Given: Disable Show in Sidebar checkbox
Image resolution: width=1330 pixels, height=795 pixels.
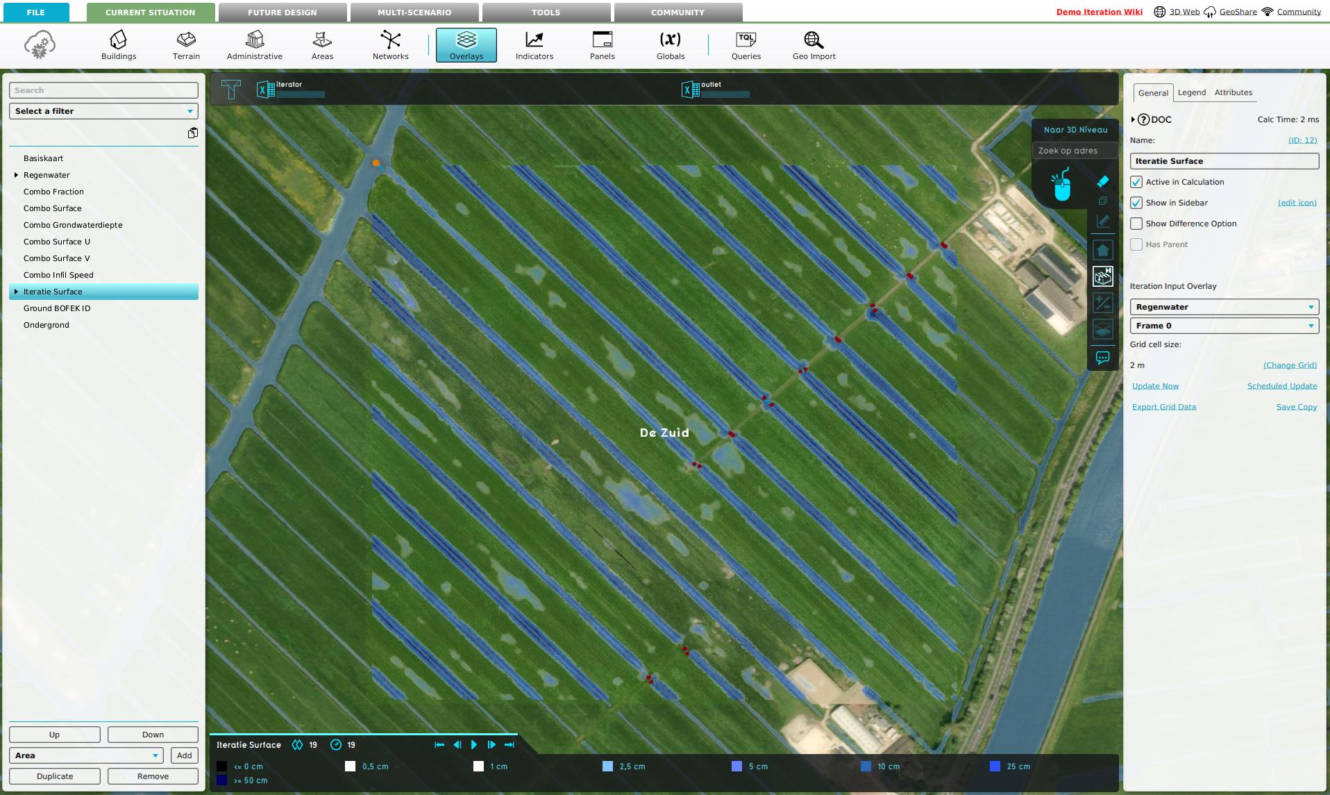Looking at the screenshot, I should (x=1136, y=203).
